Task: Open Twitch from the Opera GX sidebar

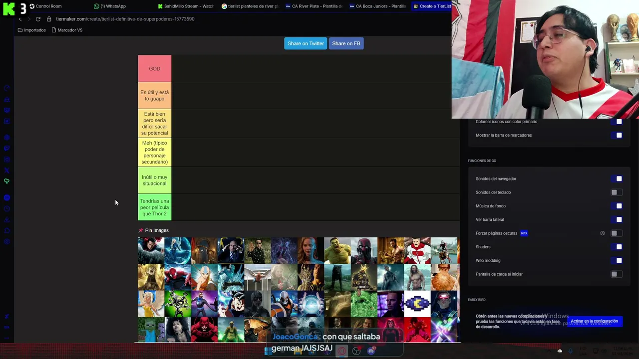Action: click(6, 149)
